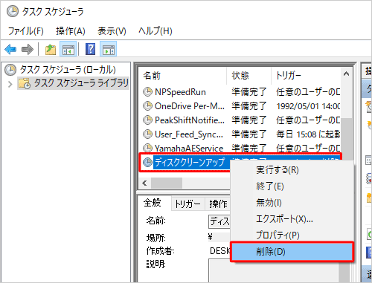
Task: Click the vertical scrollbar thumb in task list
Action: 347,139
